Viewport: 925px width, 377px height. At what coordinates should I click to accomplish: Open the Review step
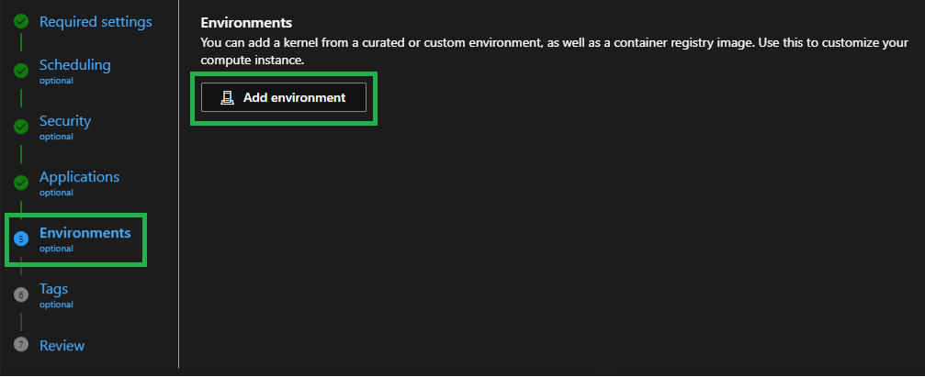pyautogui.click(x=62, y=346)
